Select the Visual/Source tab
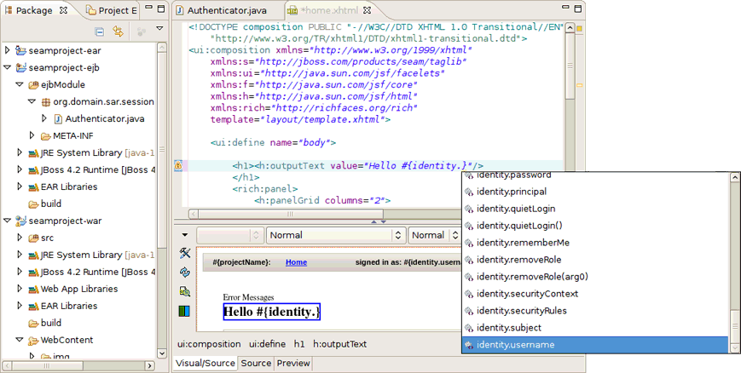The height and width of the screenshot is (373, 741). [206, 363]
